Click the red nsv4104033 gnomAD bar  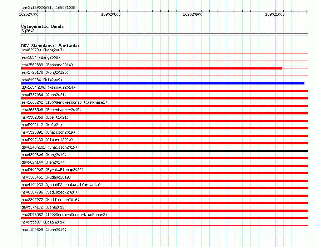click(164, 188)
